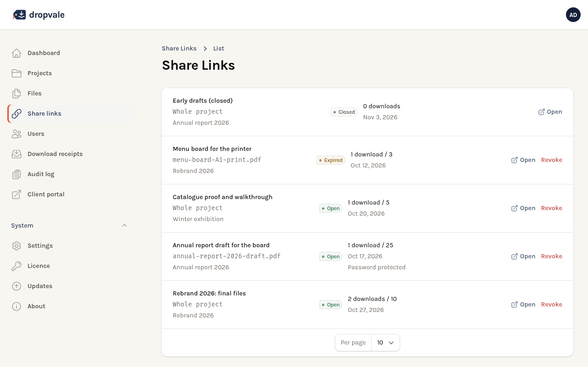The image size is (588, 367).
Task: Revoke the Catalogue proof and walkthrough link
Action: (x=552, y=208)
